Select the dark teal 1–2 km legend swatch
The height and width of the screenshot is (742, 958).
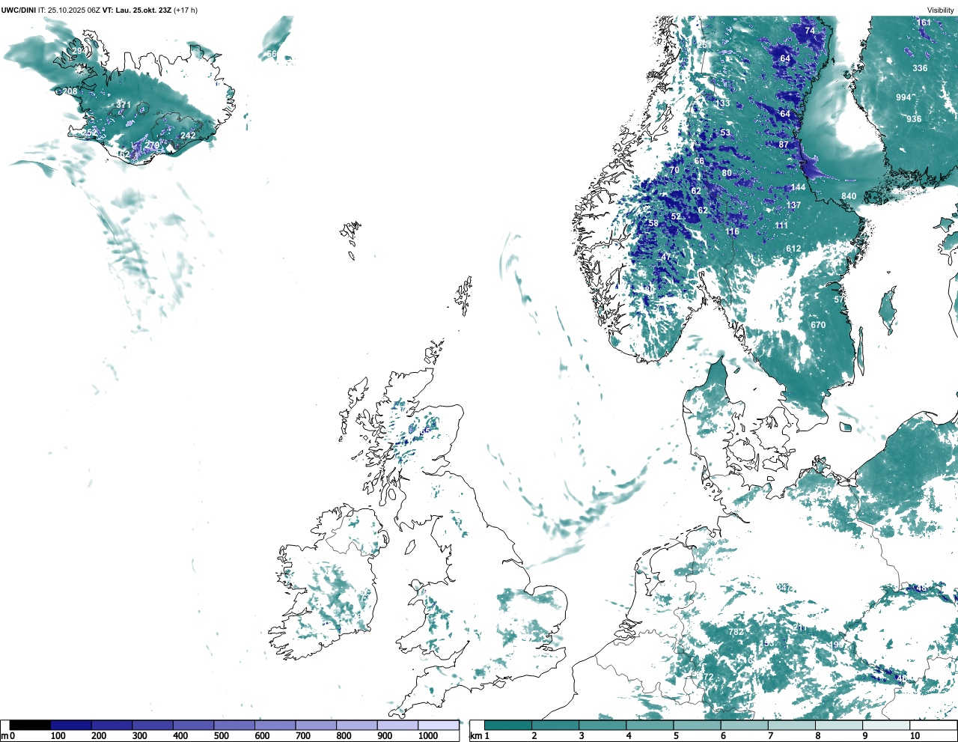[x=508, y=725]
